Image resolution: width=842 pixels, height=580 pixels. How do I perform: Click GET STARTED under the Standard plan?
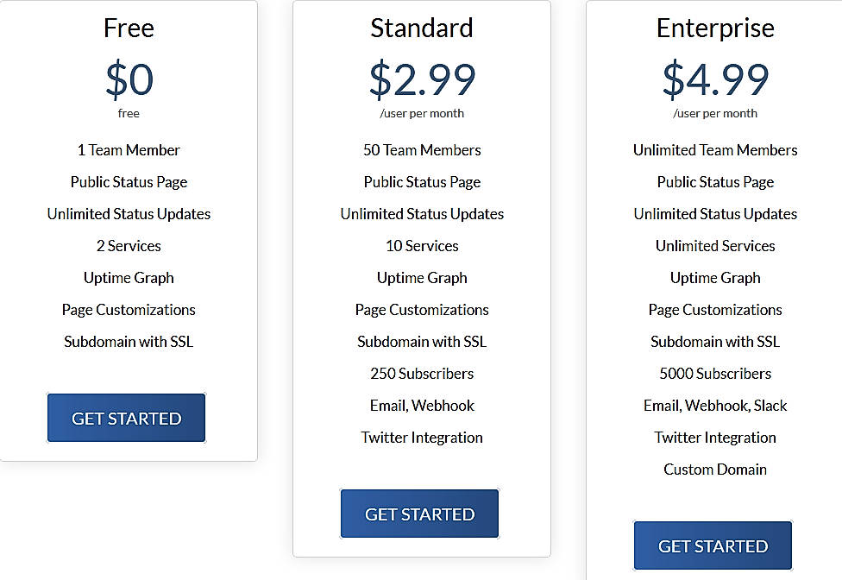click(419, 513)
